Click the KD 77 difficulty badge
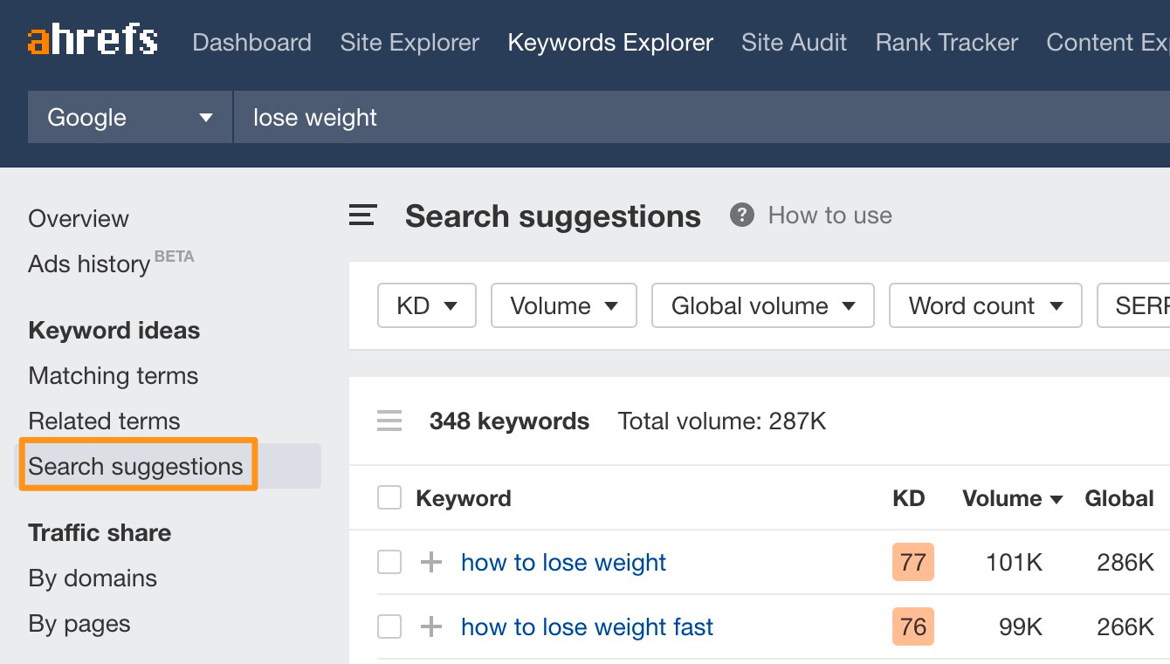Image resolution: width=1170 pixels, height=664 pixels. click(x=912, y=563)
